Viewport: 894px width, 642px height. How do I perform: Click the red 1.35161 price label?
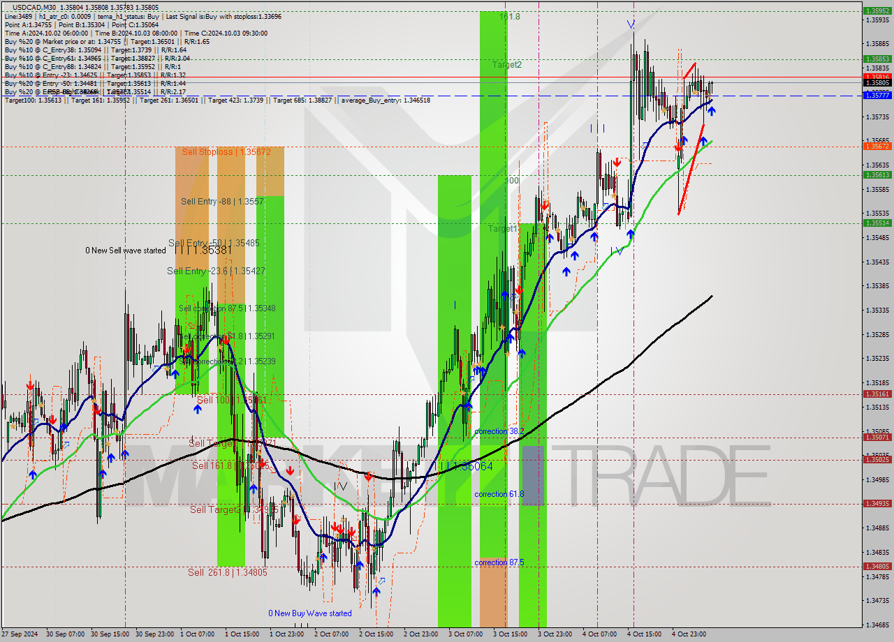click(x=877, y=394)
